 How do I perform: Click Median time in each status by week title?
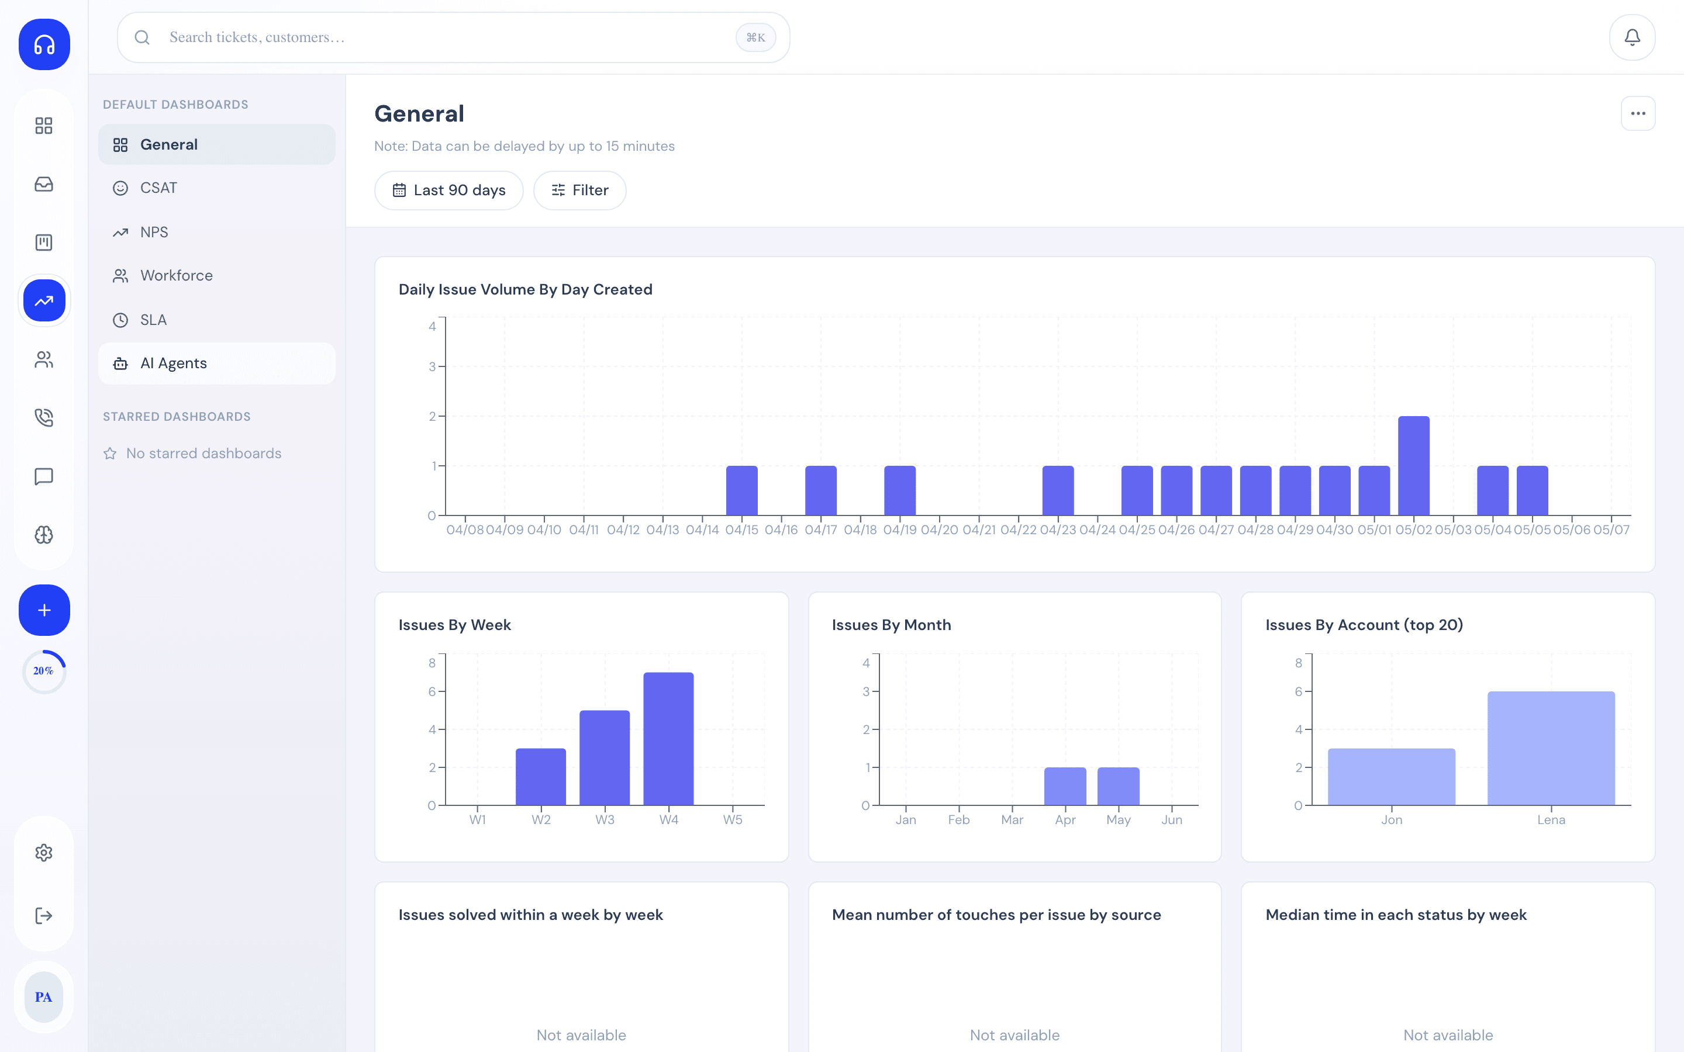tap(1396, 915)
